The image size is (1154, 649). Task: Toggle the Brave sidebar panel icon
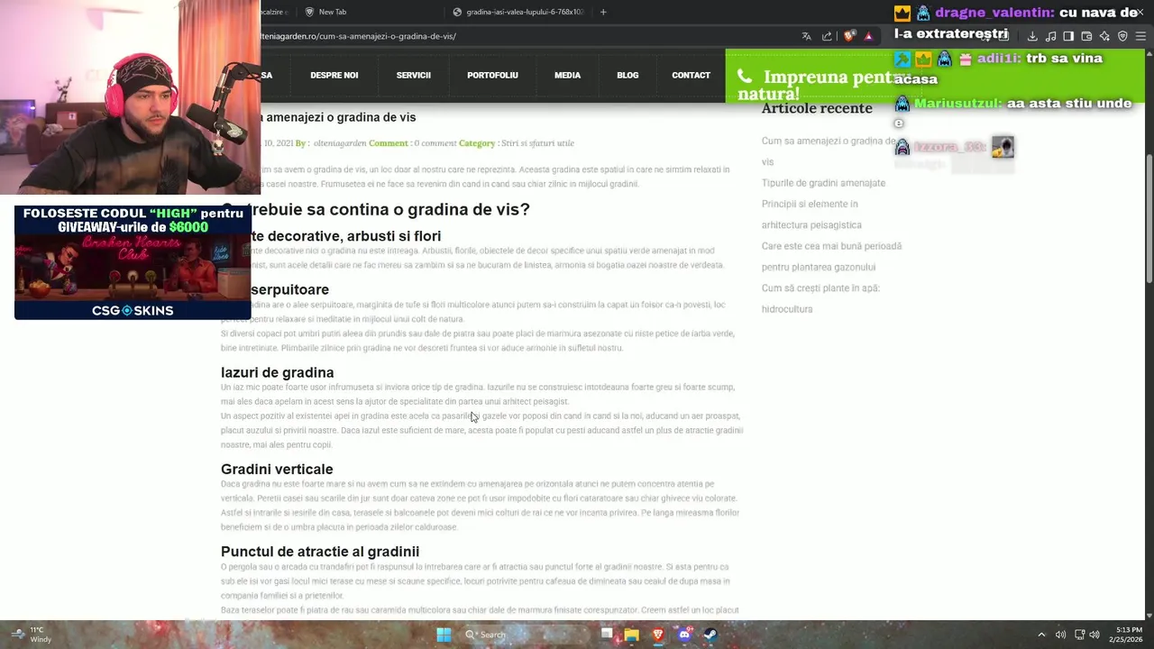click(1068, 36)
